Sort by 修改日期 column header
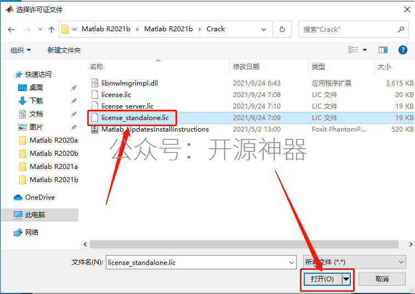This screenshot has width=415, height=294. click(x=246, y=66)
